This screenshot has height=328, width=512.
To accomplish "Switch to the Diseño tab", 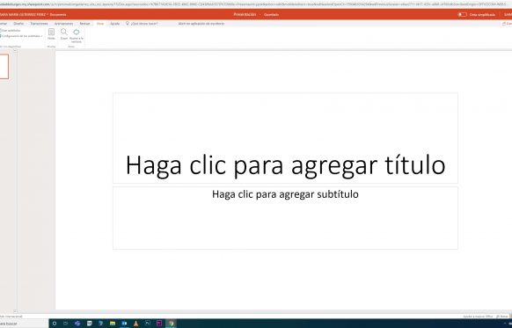I will click(x=18, y=24).
